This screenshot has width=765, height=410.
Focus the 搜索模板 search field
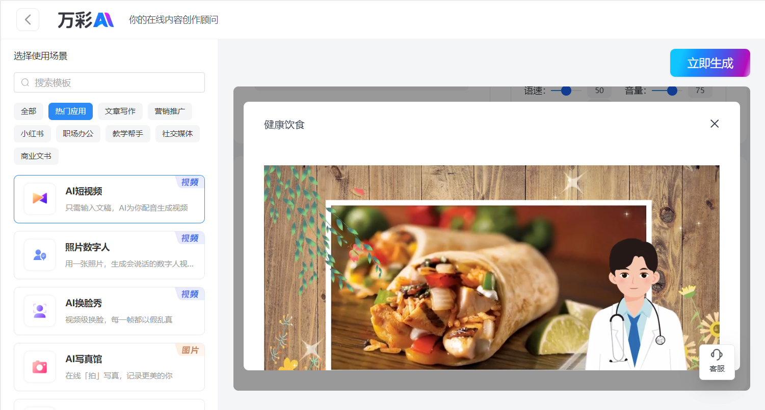coord(109,82)
